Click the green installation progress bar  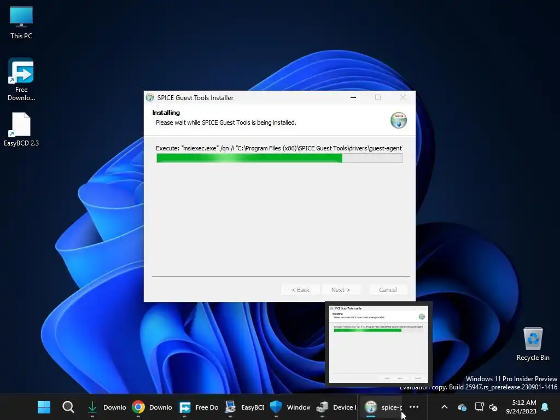coord(279,158)
